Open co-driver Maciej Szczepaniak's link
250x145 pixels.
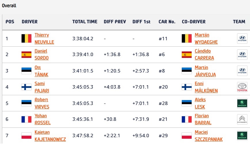pyautogui.click(x=209, y=136)
